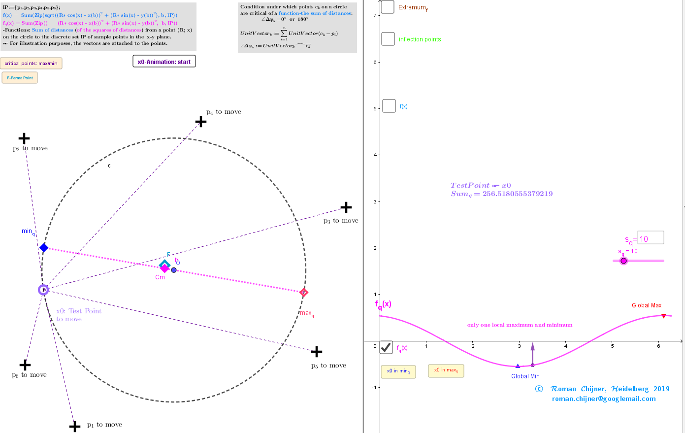Click the s_q input field showing 10
Image resolution: width=685 pixels, height=433 pixels.
[651, 238]
